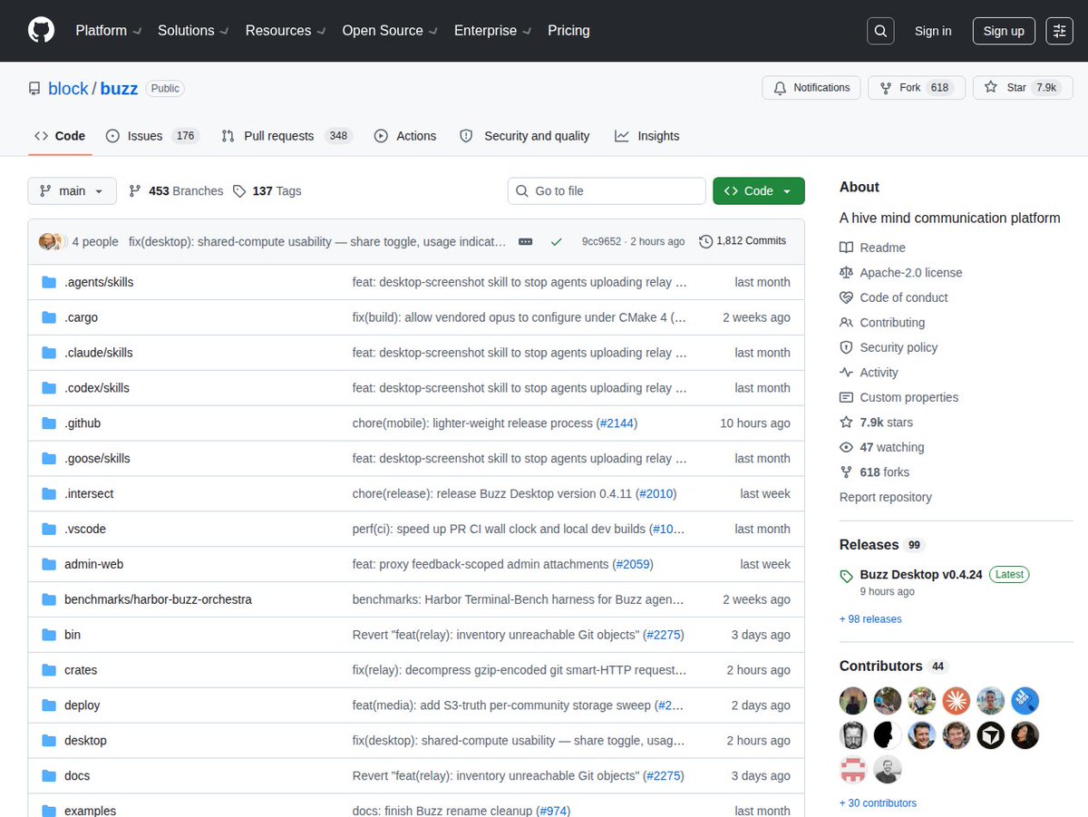Open the benchmarks/harbor-buzz-orchestra folder
Image resolution: width=1088 pixels, height=817 pixels.
(x=158, y=599)
